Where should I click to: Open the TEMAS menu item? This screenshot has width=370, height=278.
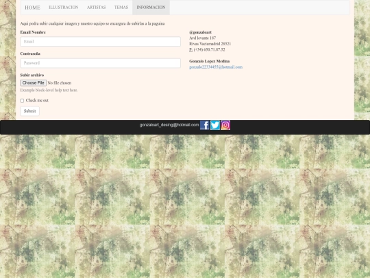pyautogui.click(x=121, y=8)
